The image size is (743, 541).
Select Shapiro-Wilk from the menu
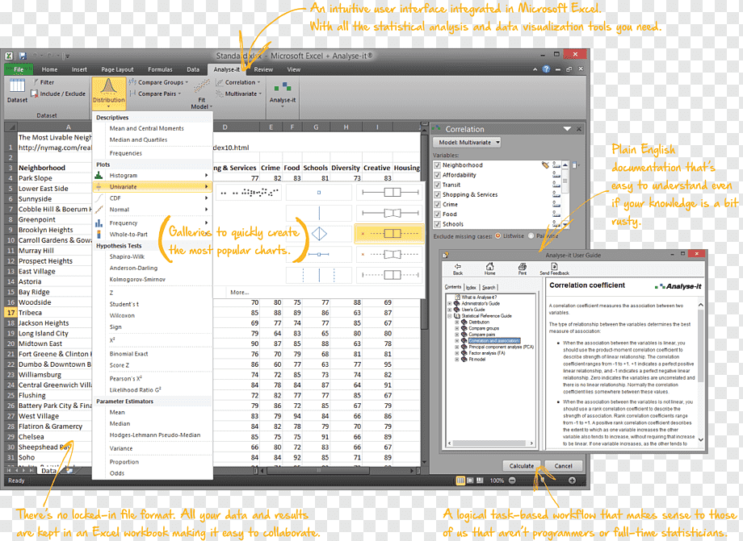(127, 256)
